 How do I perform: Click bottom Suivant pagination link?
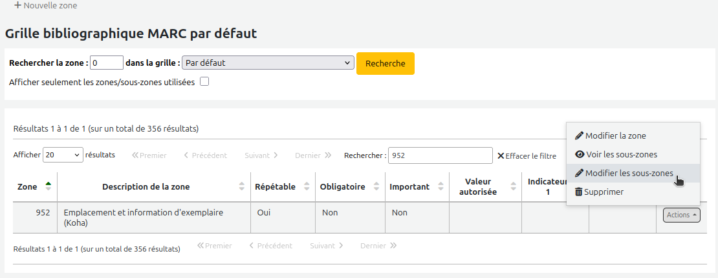click(327, 246)
